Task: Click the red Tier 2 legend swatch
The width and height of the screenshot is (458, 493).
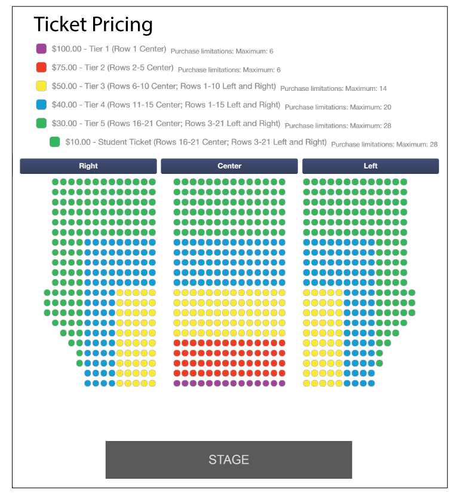Action: pos(41,68)
